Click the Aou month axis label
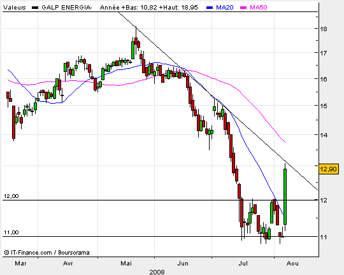The width and height of the screenshot is (344, 275). pyautogui.click(x=292, y=263)
